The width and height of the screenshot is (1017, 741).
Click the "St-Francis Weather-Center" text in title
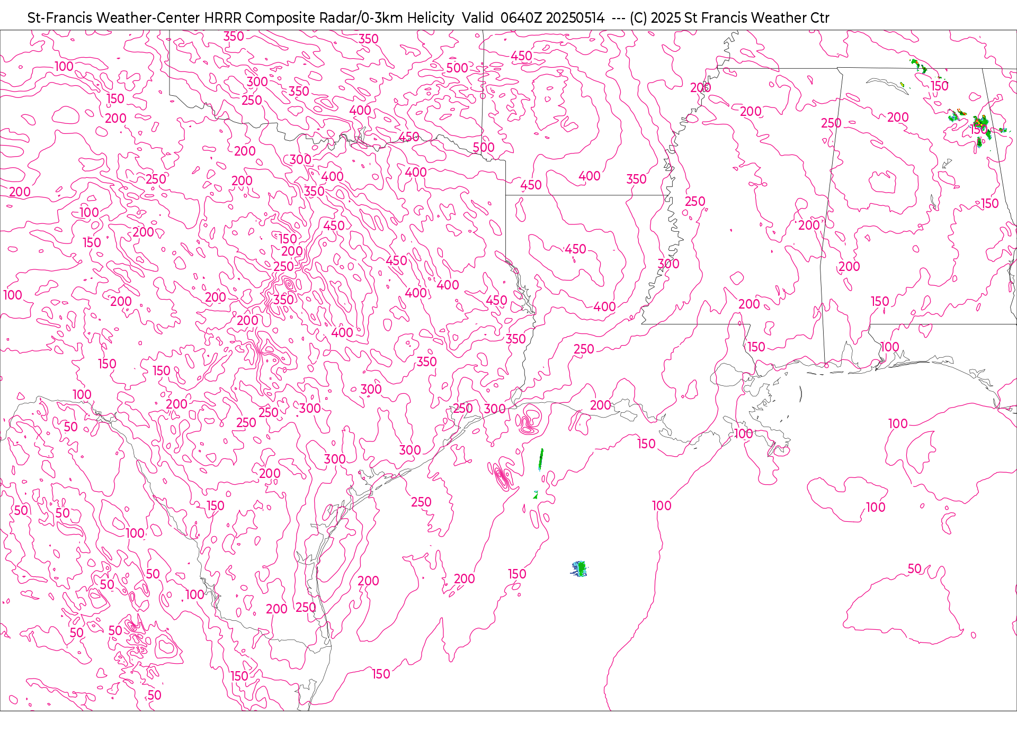click(114, 18)
